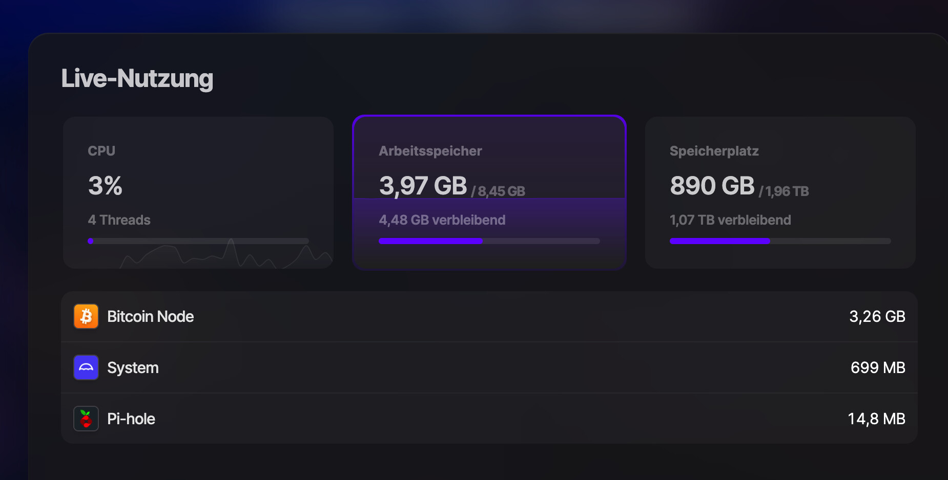The image size is (948, 480).
Task: Click the Pi-hole raspberry icon
Action: 86,419
